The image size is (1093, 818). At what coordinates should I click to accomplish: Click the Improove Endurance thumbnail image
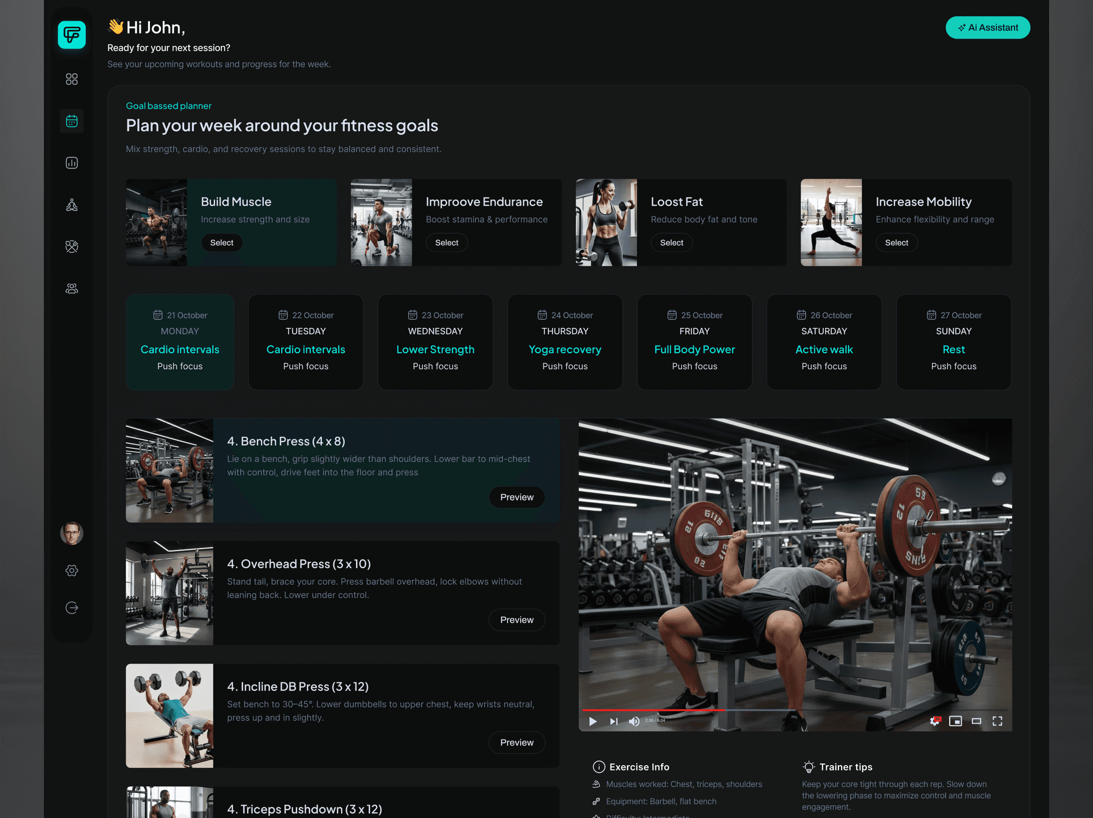point(381,223)
